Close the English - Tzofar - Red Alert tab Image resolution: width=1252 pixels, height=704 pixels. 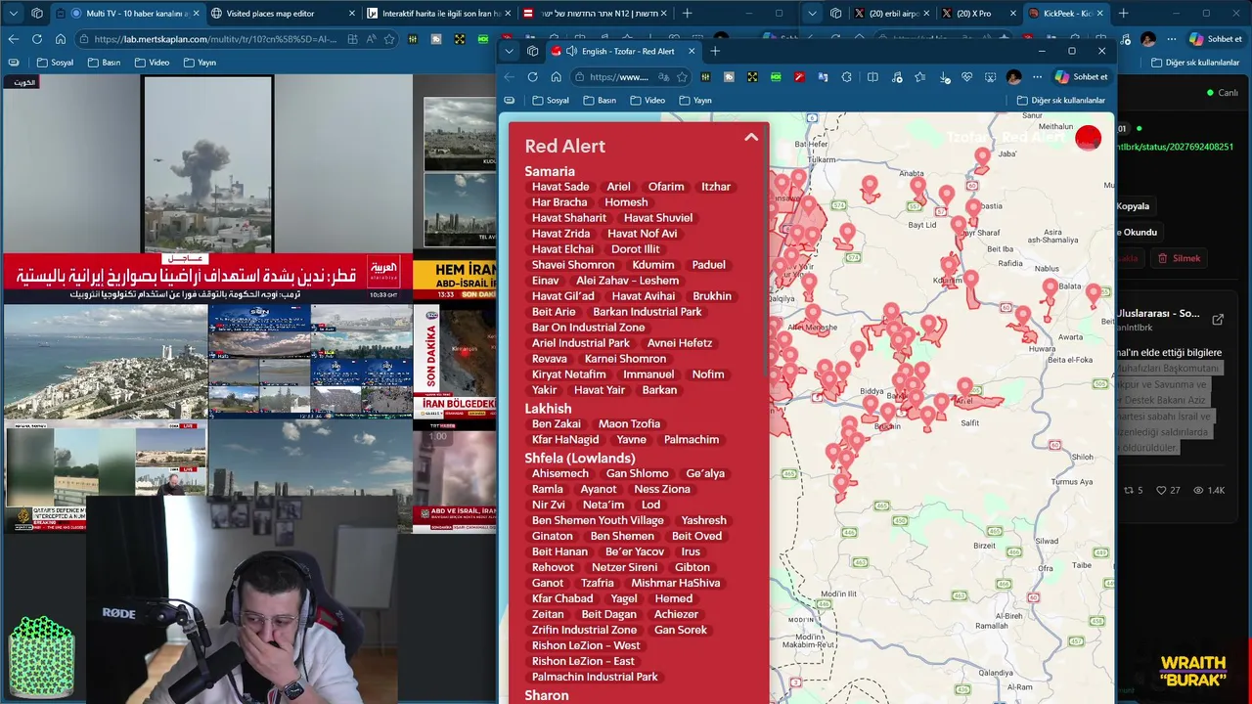point(693,51)
